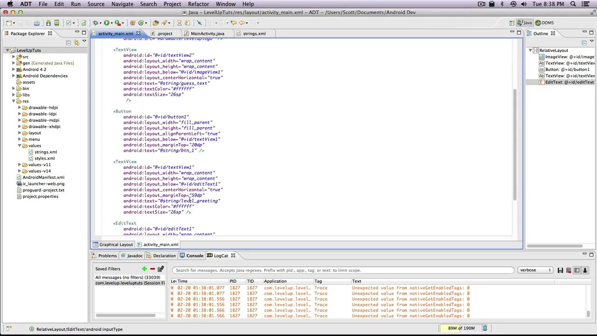Expand the src folder in Package Explorer
The height and width of the screenshot is (336, 597).
click(x=14, y=57)
